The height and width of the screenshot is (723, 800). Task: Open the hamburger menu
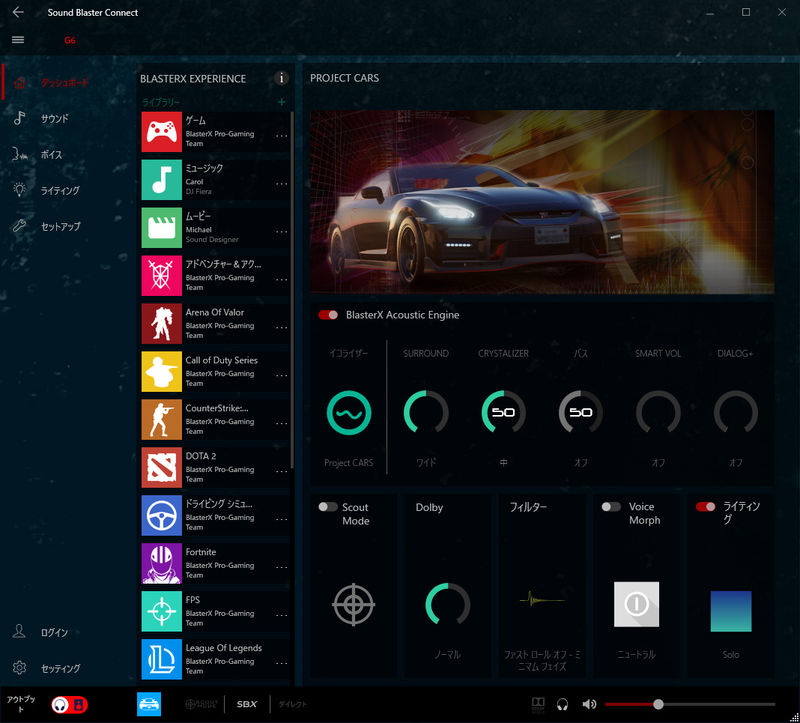click(x=18, y=40)
